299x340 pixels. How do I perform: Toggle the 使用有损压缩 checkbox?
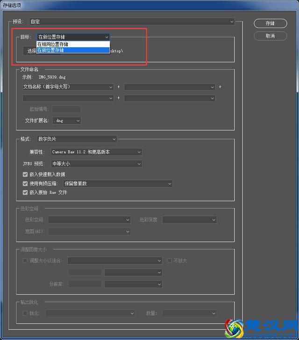pyautogui.click(x=25, y=184)
